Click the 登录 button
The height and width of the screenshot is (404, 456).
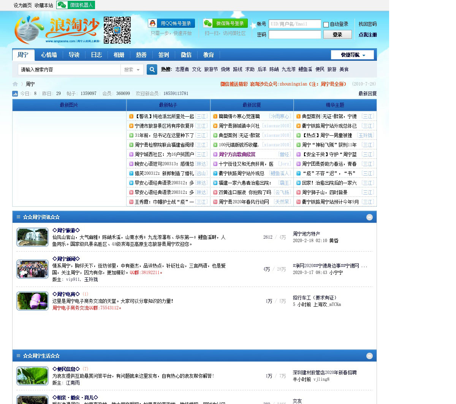[337, 35]
